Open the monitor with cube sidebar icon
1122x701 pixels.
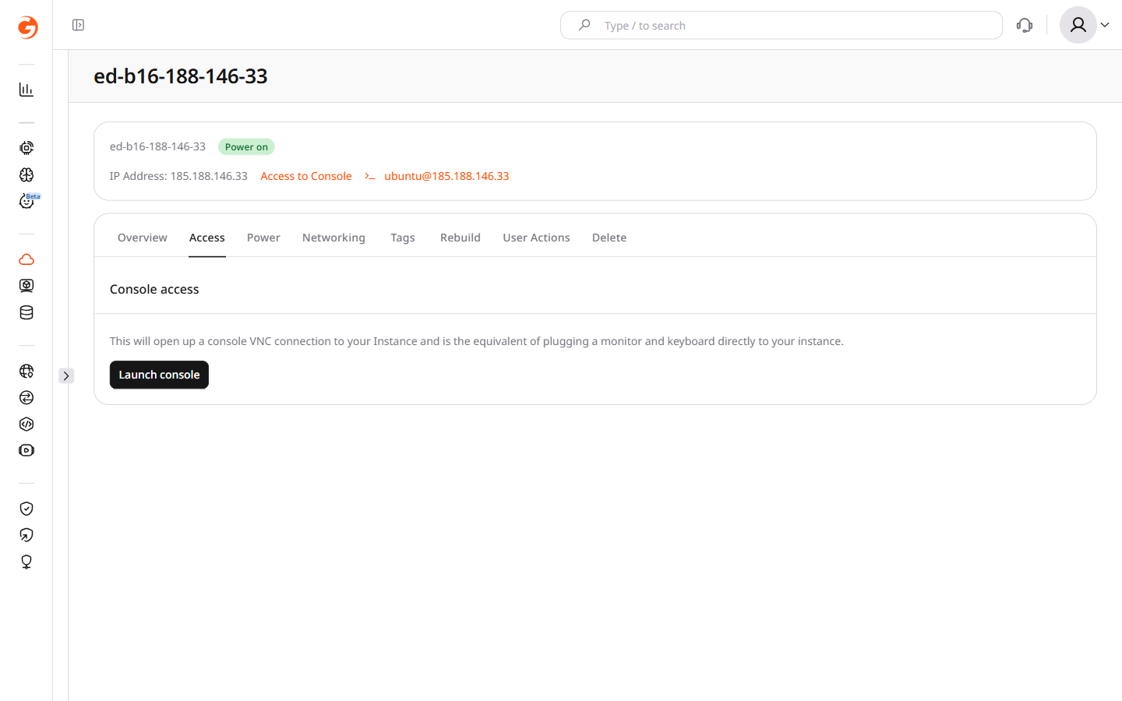26,286
